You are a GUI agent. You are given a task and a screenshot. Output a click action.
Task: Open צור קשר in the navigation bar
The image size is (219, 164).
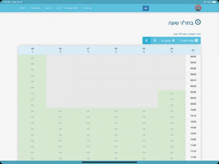(x=49, y=8)
